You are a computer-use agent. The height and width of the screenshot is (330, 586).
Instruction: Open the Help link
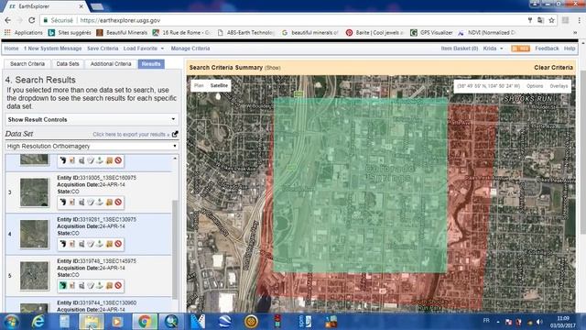tap(570, 49)
